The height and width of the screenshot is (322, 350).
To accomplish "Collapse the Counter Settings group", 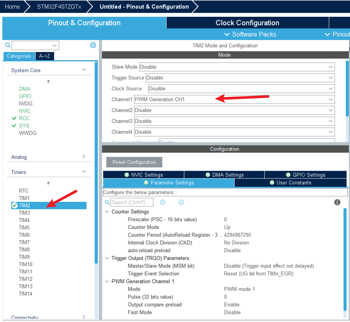I will pos(107,212).
